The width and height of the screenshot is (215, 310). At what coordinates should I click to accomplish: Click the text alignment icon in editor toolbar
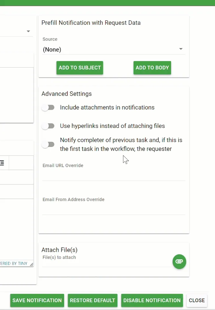pyautogui.click(x=2, y=163)
